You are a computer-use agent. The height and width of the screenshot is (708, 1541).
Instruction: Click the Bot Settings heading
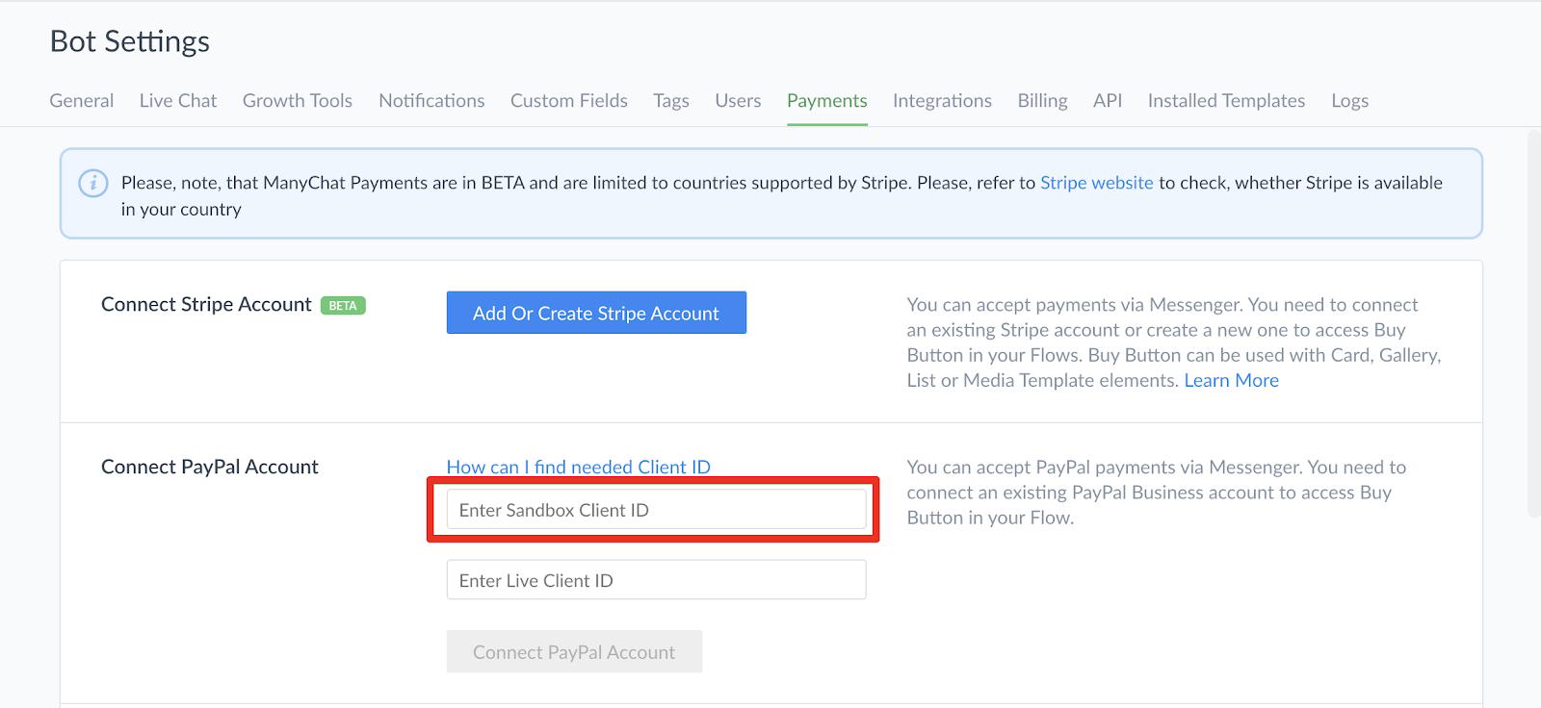click(x=130, y=41)
